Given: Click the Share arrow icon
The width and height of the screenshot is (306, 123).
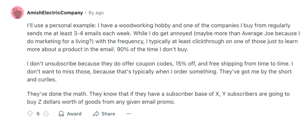Looking at the screenshot, I should pos(96,114).
